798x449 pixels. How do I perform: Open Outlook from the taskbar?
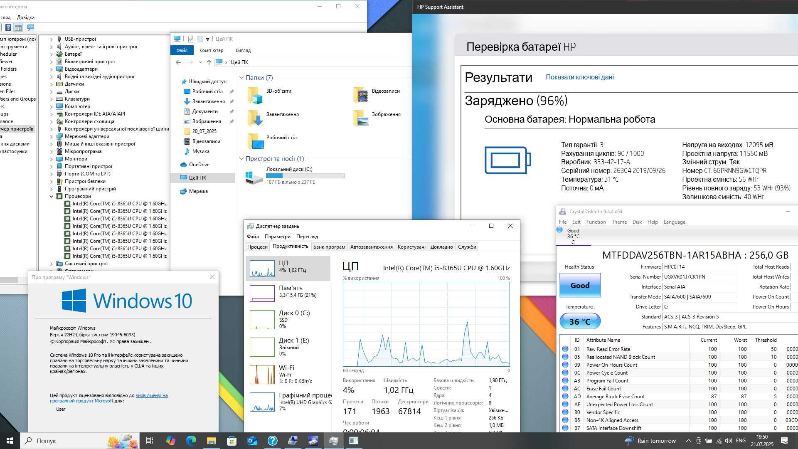point(252,441)
